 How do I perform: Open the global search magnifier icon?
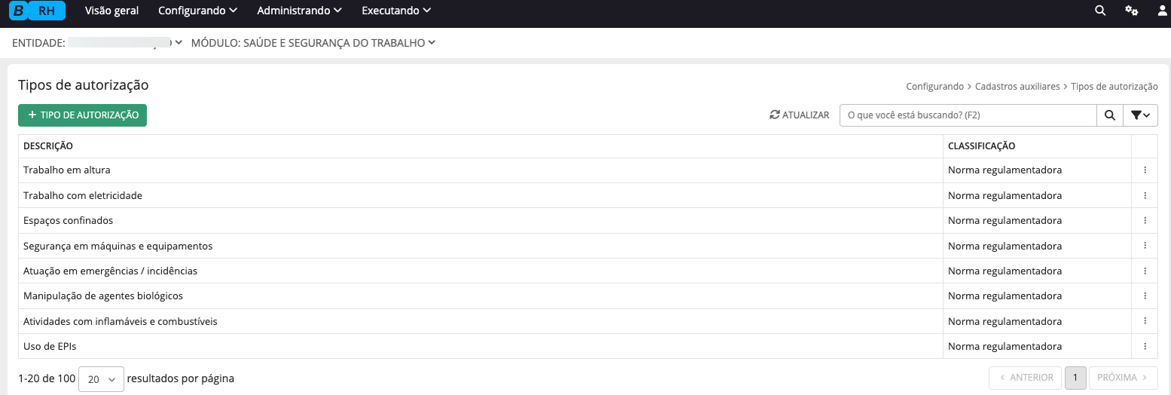[1100, 11]
